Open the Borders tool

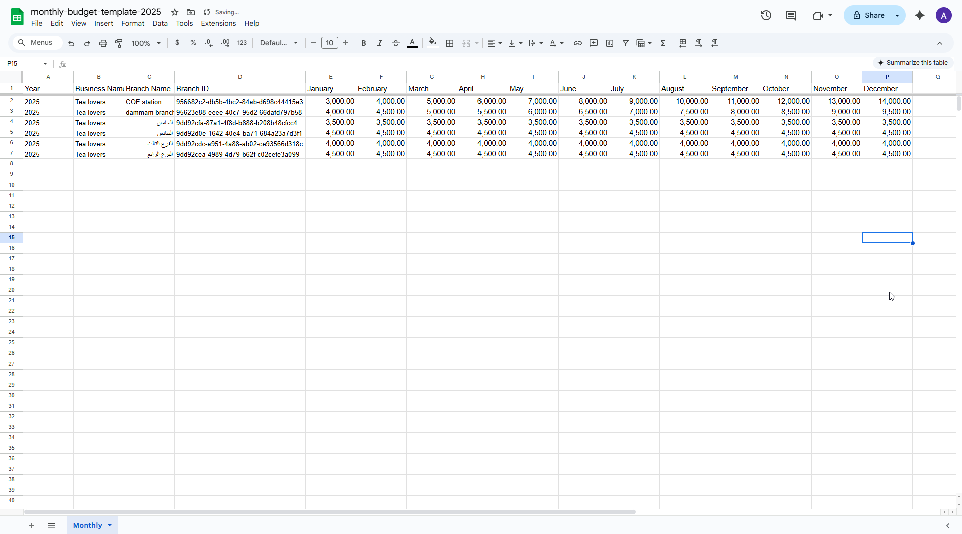tap(450, 43)
